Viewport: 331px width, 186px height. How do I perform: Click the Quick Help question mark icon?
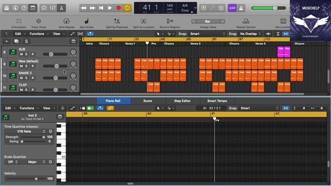pos(24,8)
